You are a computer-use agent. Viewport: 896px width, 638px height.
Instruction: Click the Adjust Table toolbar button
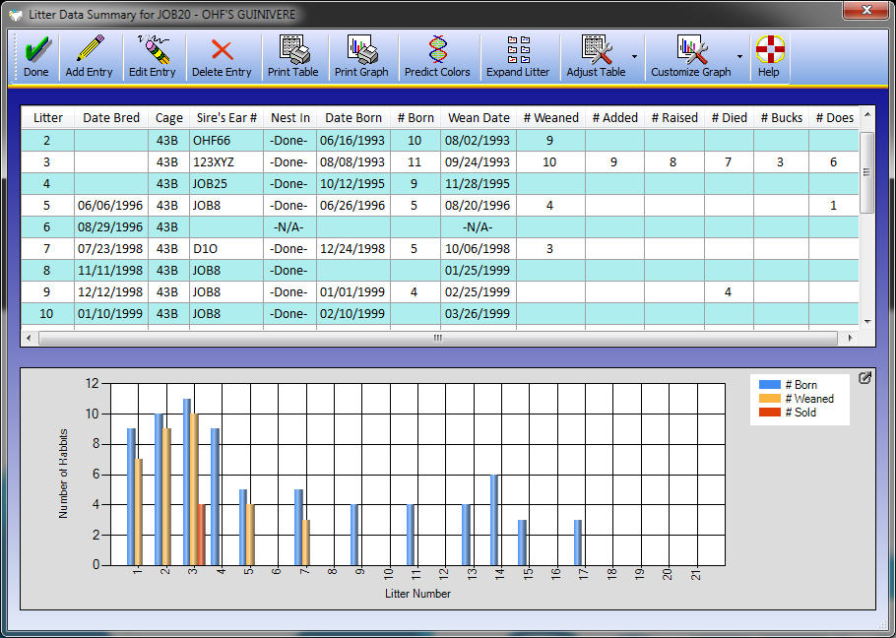coord(596,57)
